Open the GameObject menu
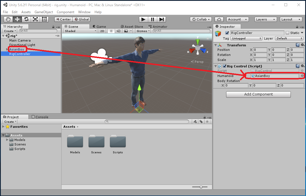The width and height of the screenshot is (306, 196). [x=44, y=12]
